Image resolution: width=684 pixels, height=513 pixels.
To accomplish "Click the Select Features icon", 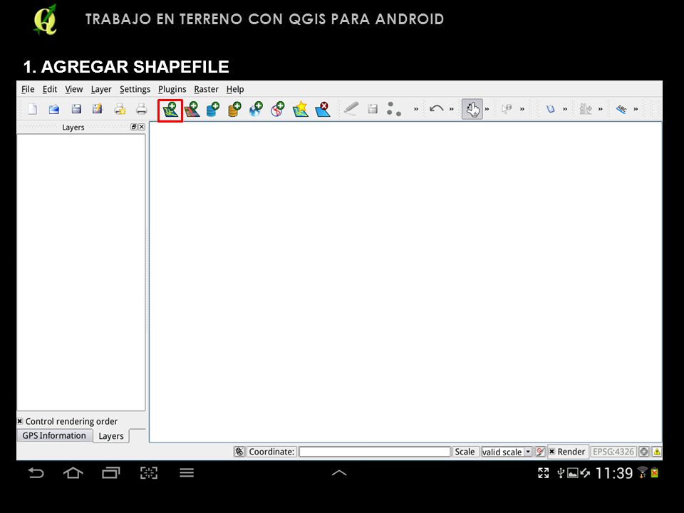I will pos(551,108).
